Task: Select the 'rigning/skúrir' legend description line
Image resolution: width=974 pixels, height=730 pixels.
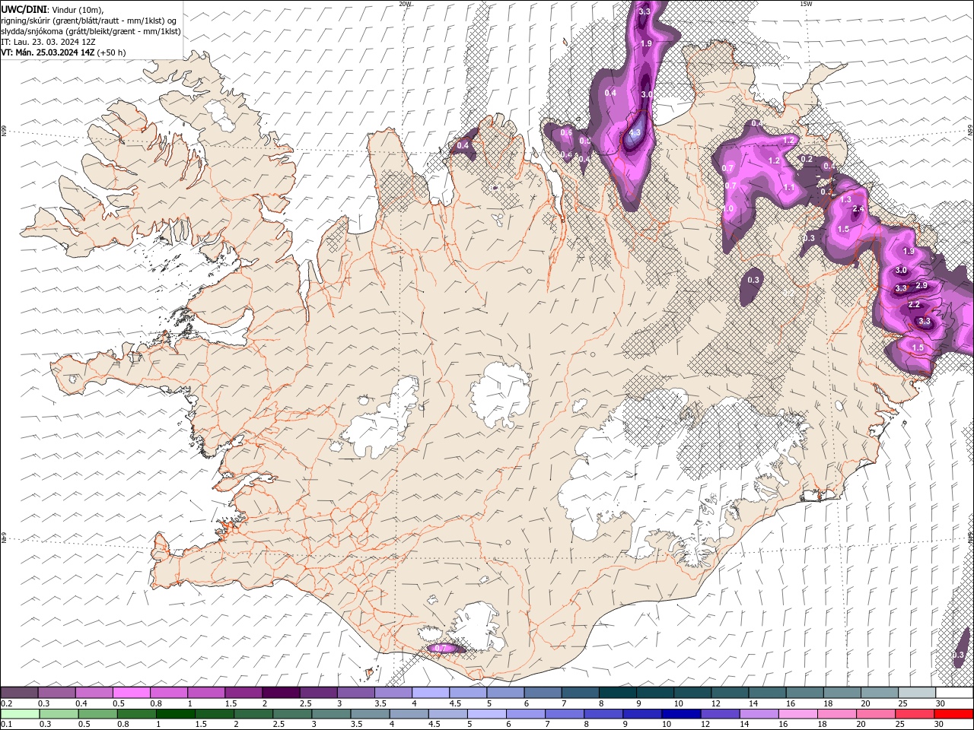Action: [88, 21]
